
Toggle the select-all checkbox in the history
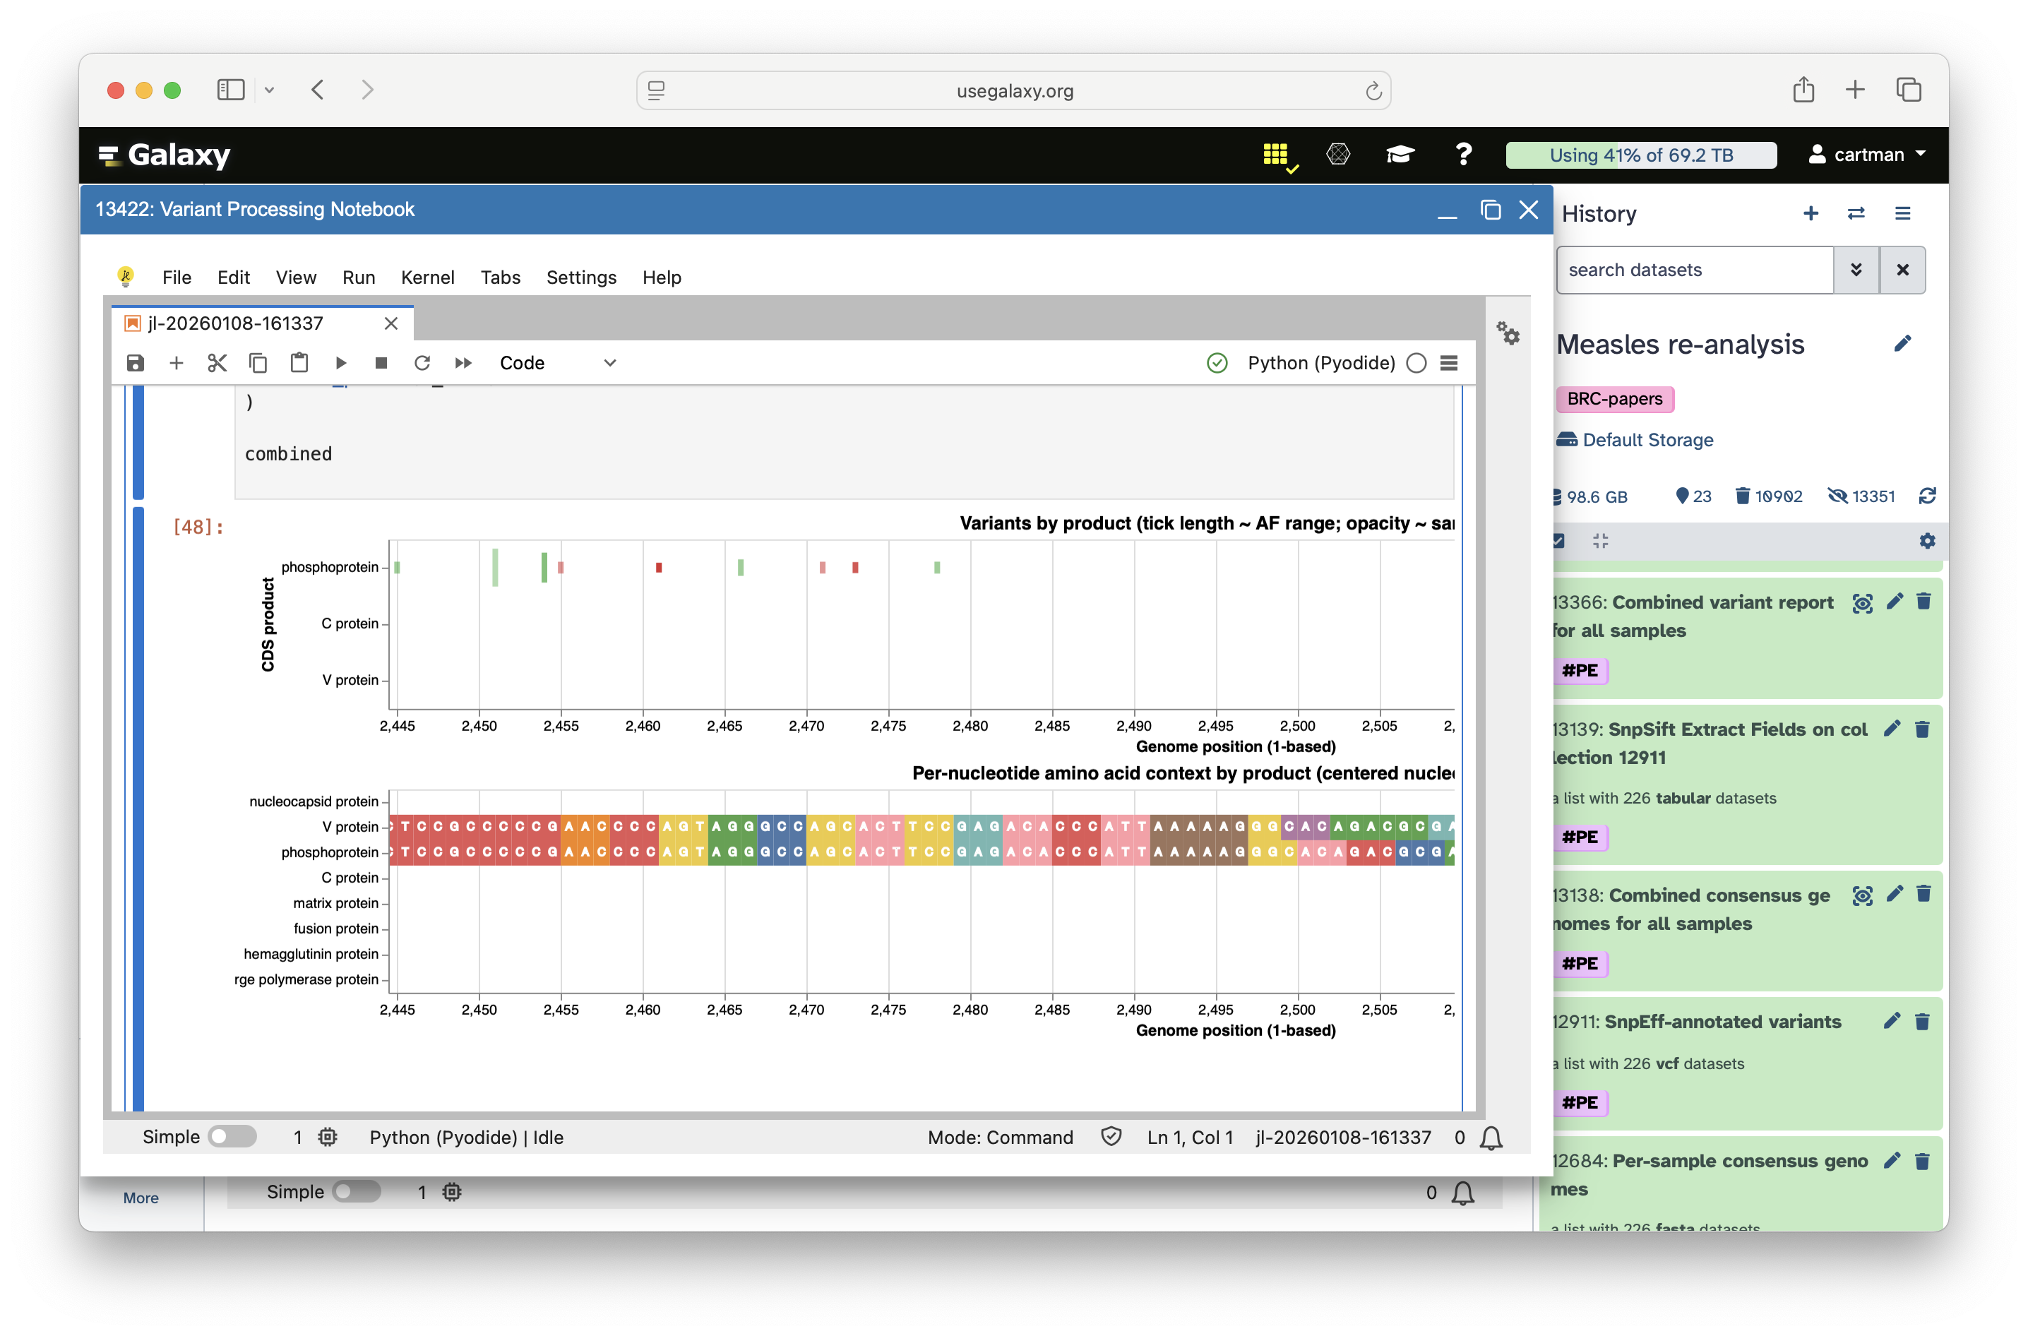point(1558,540)
